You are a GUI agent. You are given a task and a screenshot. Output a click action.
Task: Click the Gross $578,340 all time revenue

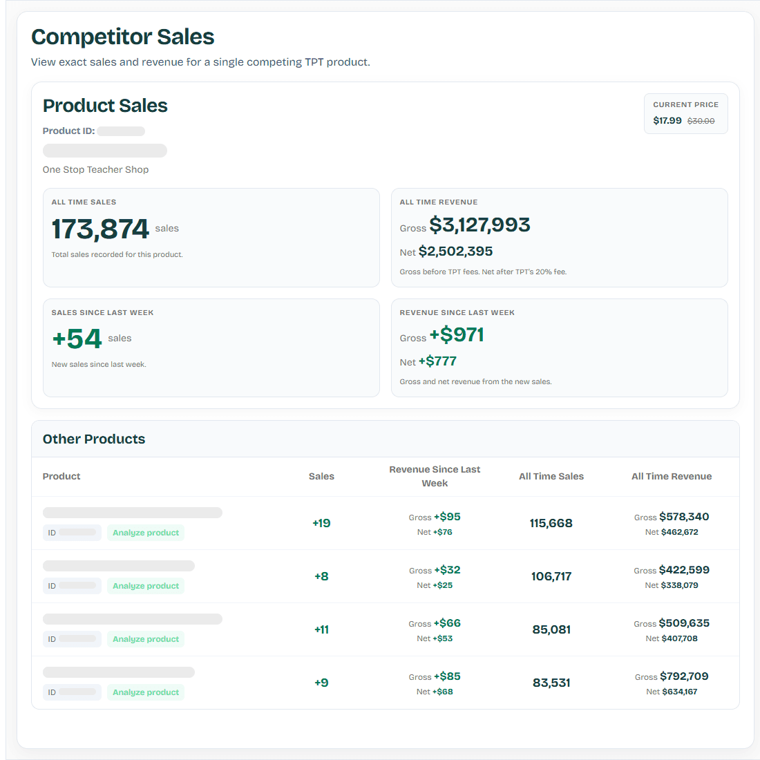pyautogui.click(x=672, y=517)
